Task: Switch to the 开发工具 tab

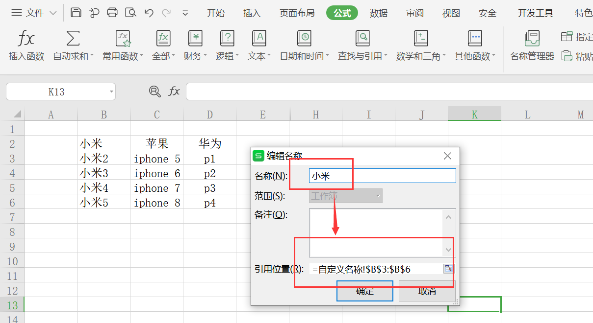Action: (x=536, y=13)
